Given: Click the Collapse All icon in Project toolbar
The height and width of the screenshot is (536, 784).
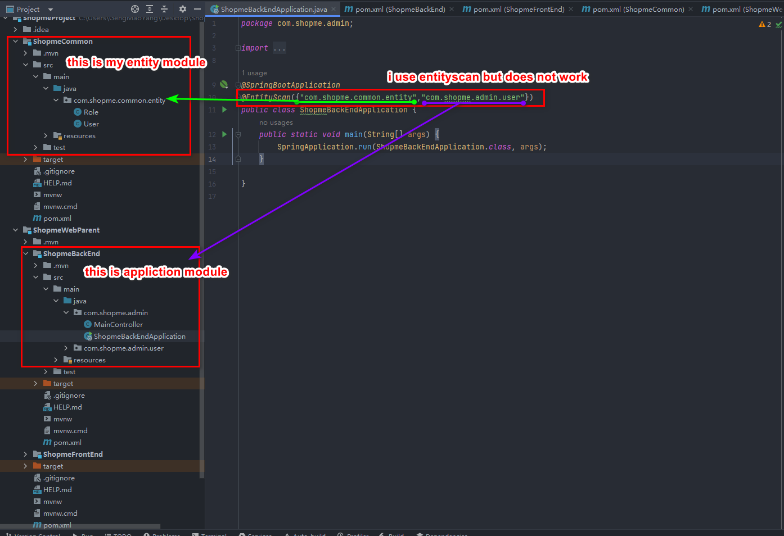Looking at the screenshot, I should point(165,9).
